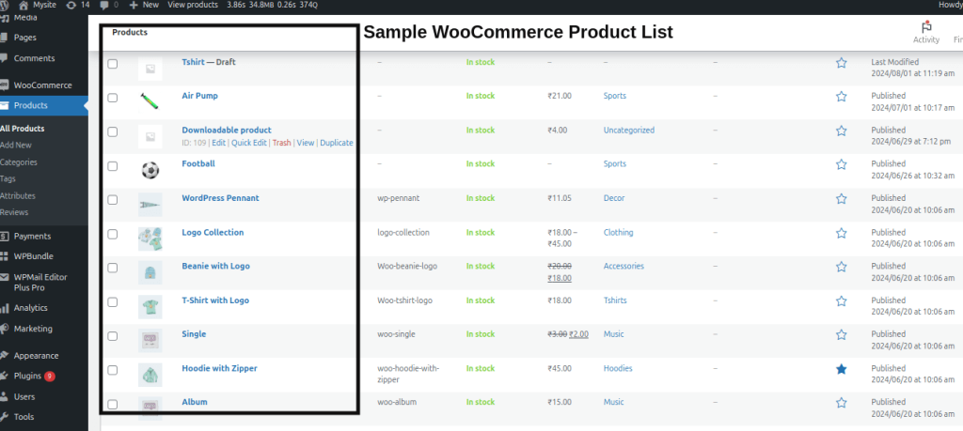Select WordPress Pennant checkbox
Image resolution: width=963 pixels, height=431 pixels.
[113, 200]
